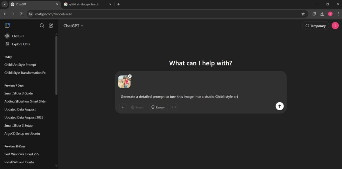Toggle the ChatGPT sidebar panel icon
This screenshot has height=169, width=342.
[x=7, y=25]
